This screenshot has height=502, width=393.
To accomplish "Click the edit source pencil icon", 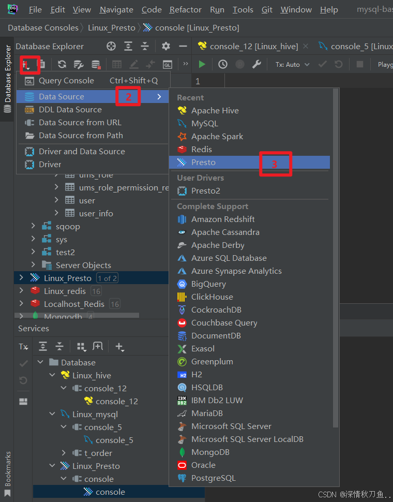I will (x=133, y=64).
